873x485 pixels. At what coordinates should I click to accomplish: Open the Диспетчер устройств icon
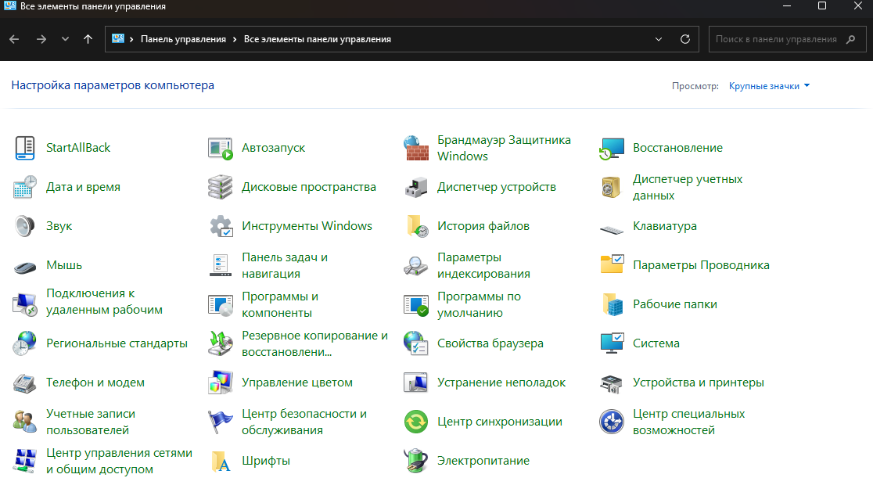pyautogui.click(x=416, y=187)
